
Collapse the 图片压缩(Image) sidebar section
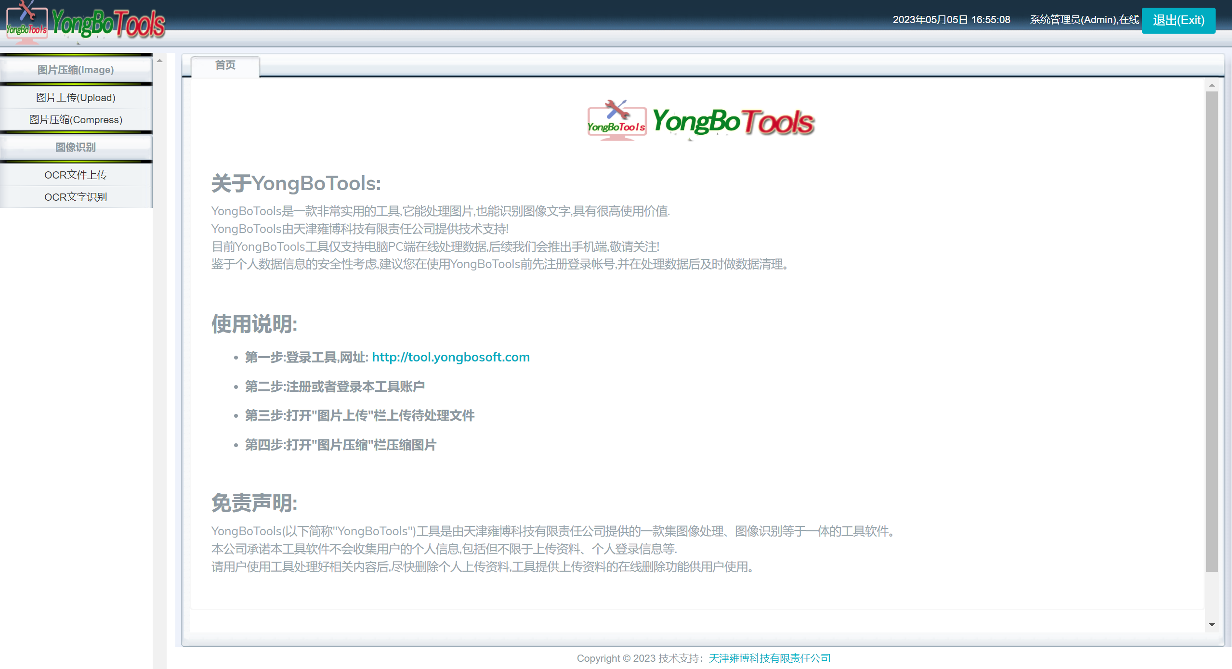coord(76,70)
